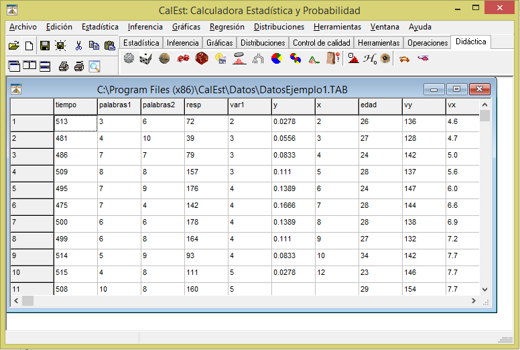This screenshot has width=520, height=350.
Task: Click the pair of red dice icon
Action: pyautogui.click(x=183, y=59)
